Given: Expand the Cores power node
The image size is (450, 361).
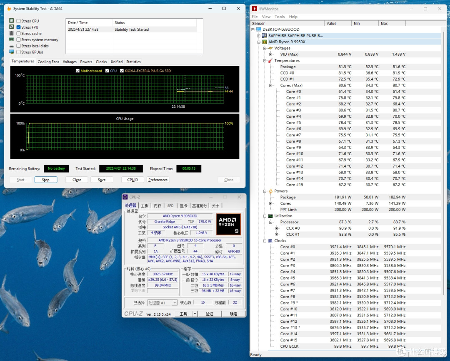Looking at the screenshot, I should click(271, 203).
